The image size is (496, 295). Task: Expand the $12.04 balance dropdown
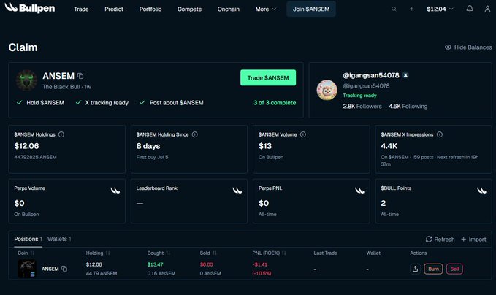[x=440, y=9]
